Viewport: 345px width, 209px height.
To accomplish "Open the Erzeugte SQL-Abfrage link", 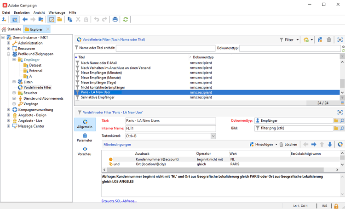I will (119, 201).
